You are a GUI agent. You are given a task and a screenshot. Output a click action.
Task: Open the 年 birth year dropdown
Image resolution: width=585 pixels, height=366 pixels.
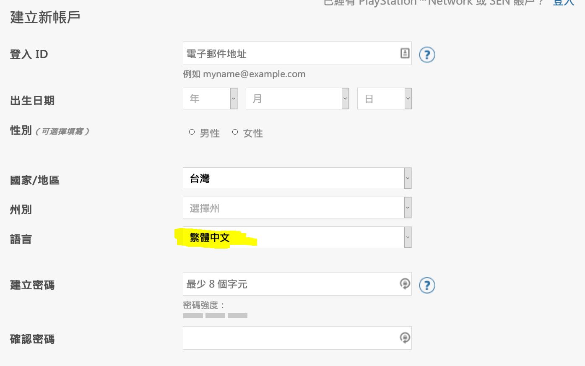(x=210, y=99)
